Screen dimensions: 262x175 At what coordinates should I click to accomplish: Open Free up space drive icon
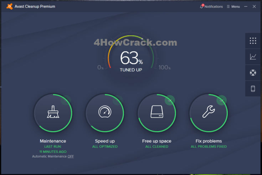[x=157, y=112]
